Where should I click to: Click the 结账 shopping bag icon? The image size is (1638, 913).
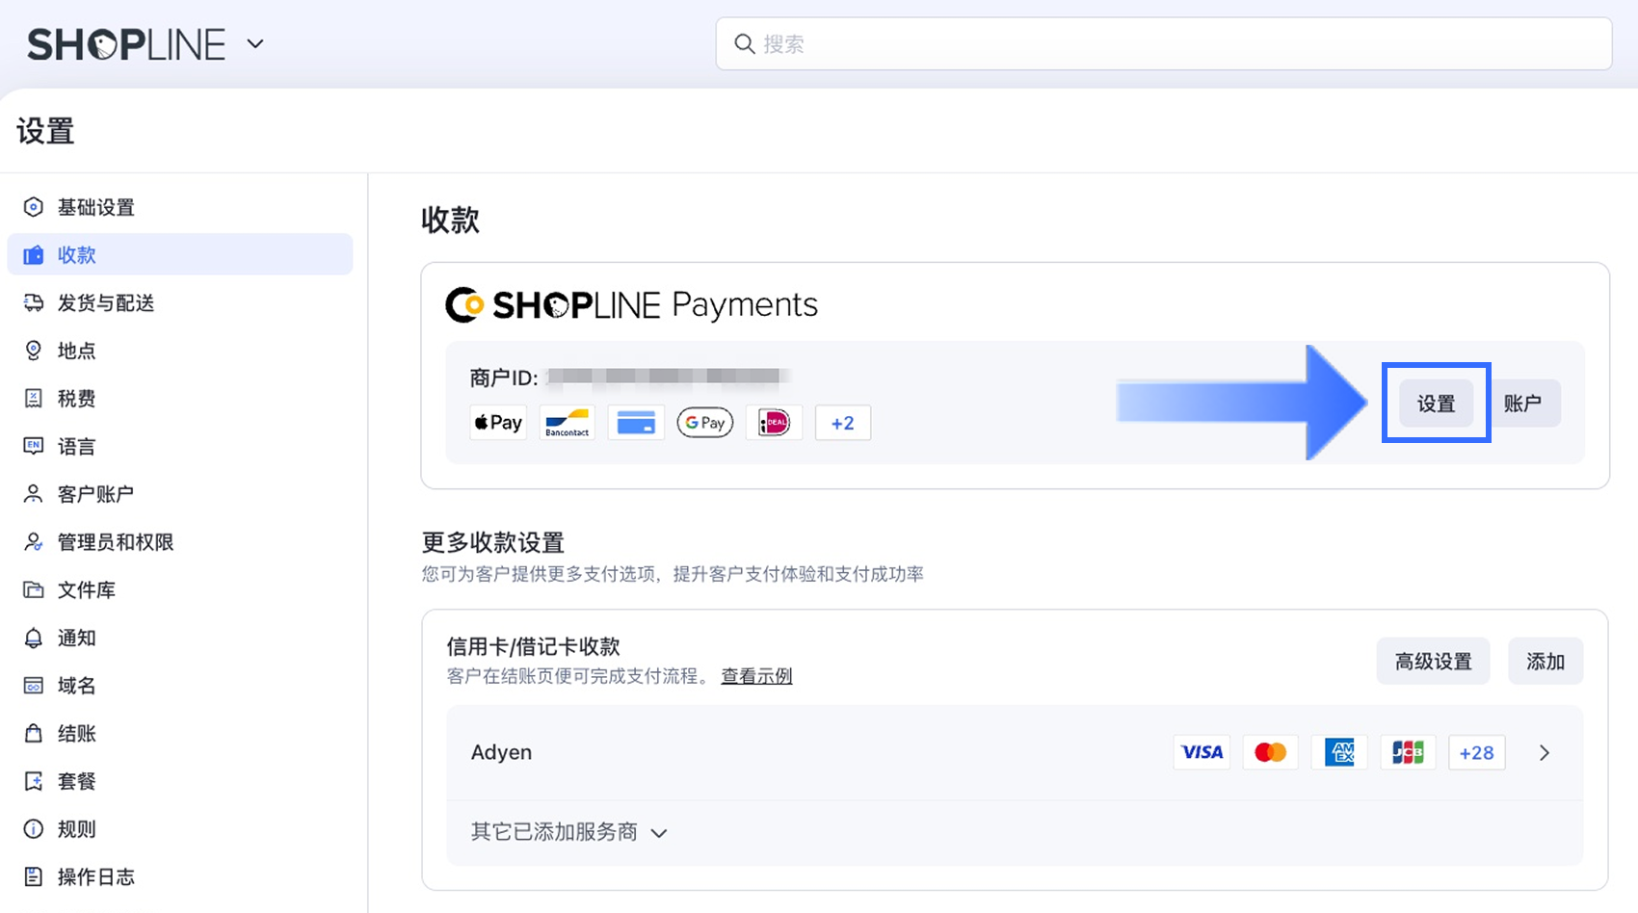click(x=33, y=733)
